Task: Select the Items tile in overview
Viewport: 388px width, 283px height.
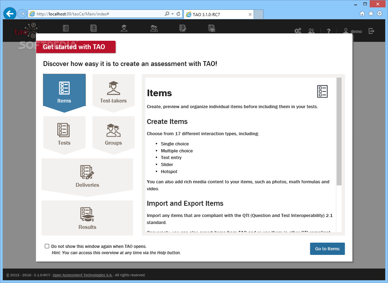Action: pos(64,93)
